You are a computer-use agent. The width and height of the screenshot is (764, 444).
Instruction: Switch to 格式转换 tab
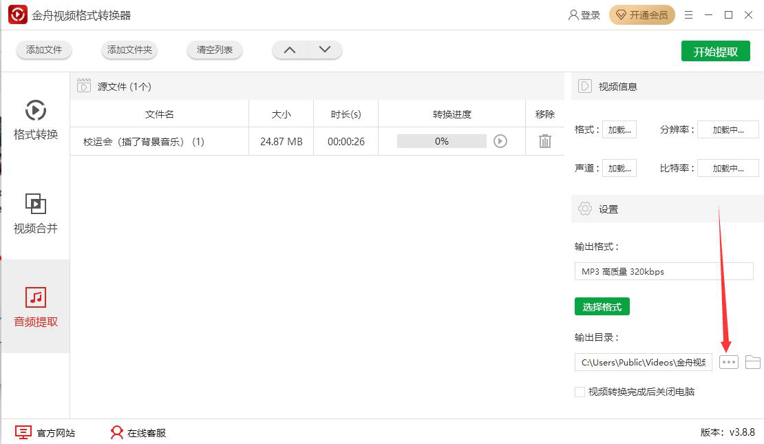(36, 119)
